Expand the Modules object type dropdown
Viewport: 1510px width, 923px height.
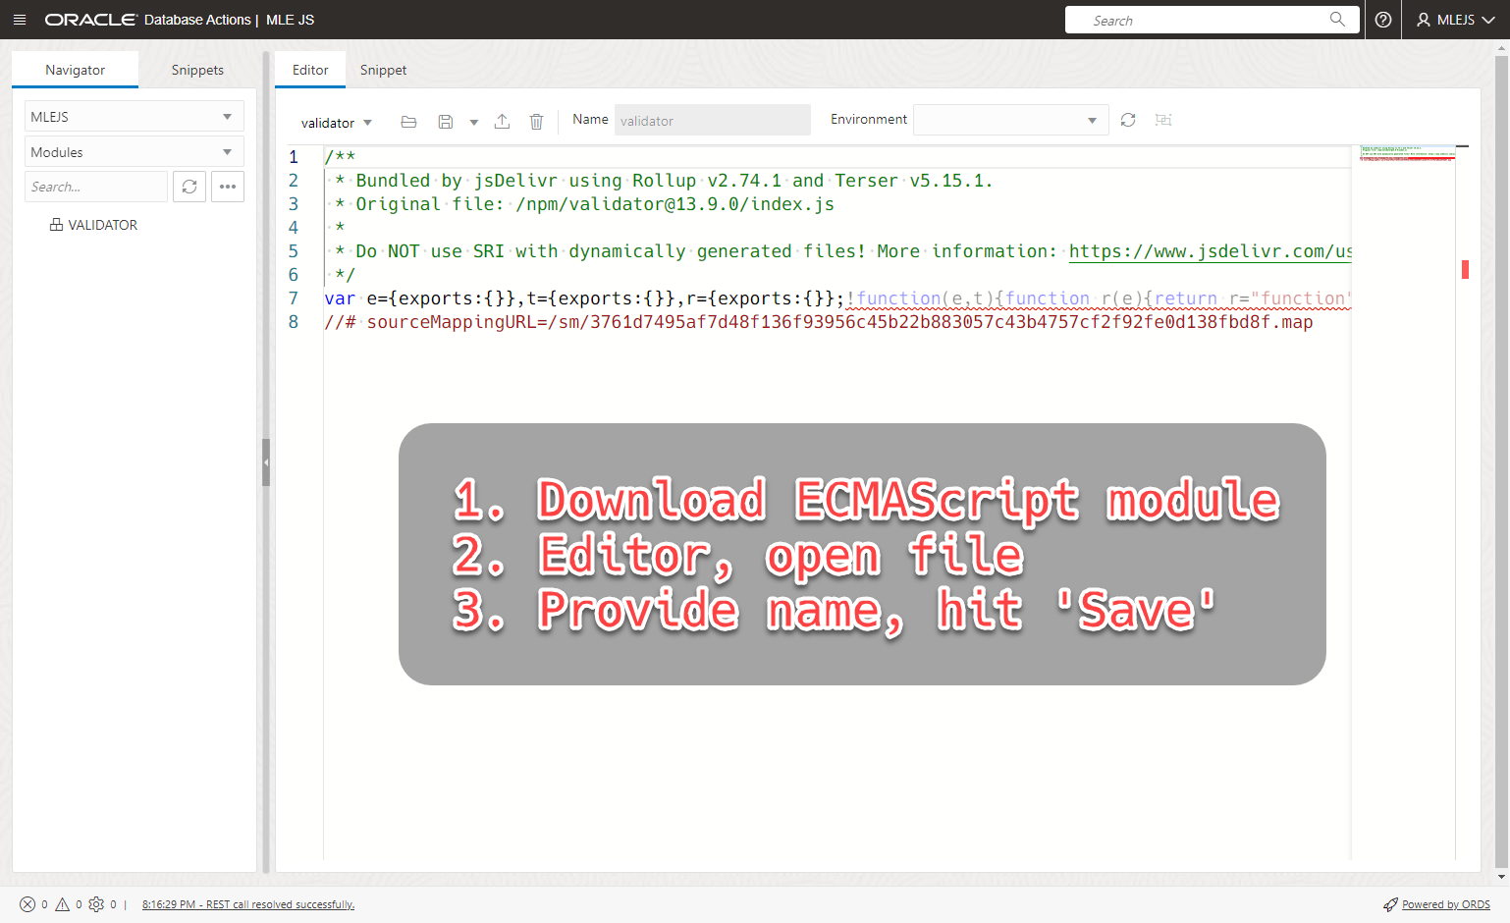[x=134, y=152]
